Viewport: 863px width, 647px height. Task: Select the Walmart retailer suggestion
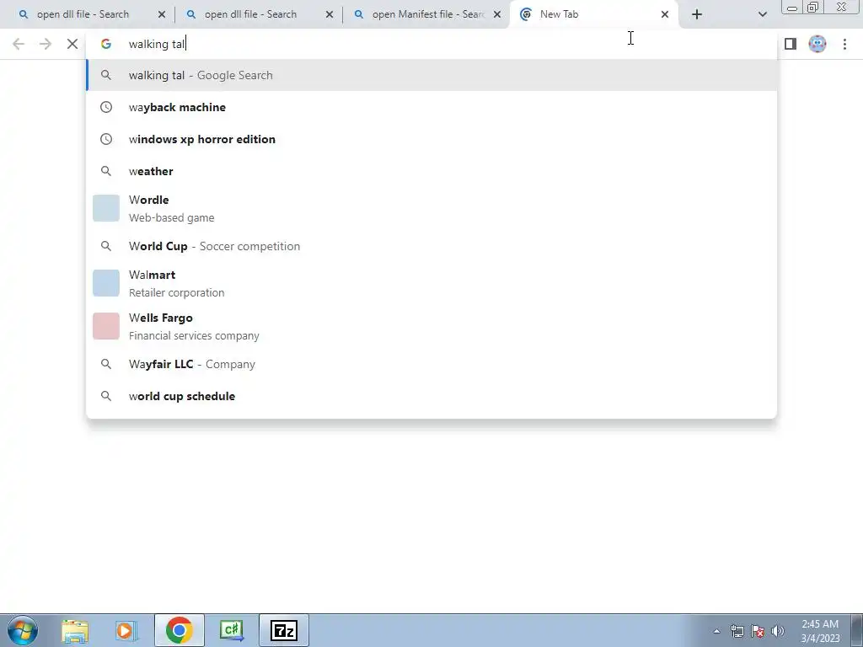(431, 283)
